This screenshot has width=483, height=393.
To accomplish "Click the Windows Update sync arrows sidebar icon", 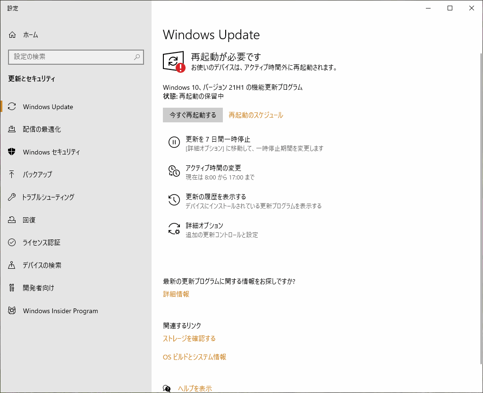I will click(12, 107).
